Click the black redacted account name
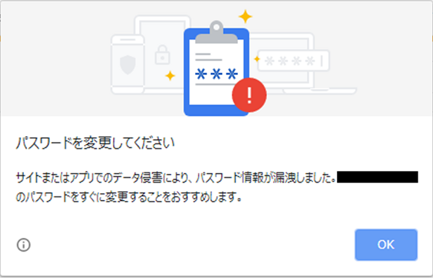433x278 pixels. [x=378, y=177]
